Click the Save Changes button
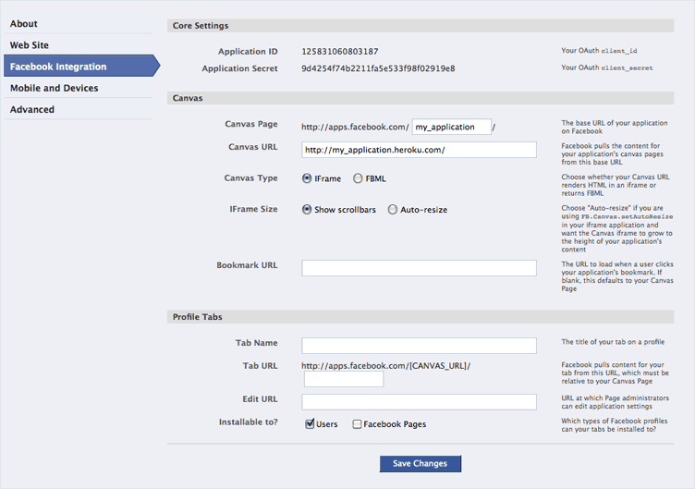This screenshot has height=489, width=695. click(421, 464)
